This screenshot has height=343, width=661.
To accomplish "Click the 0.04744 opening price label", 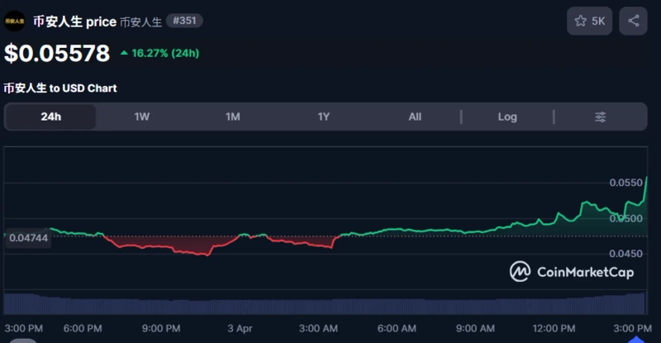I will pos(27,236).
